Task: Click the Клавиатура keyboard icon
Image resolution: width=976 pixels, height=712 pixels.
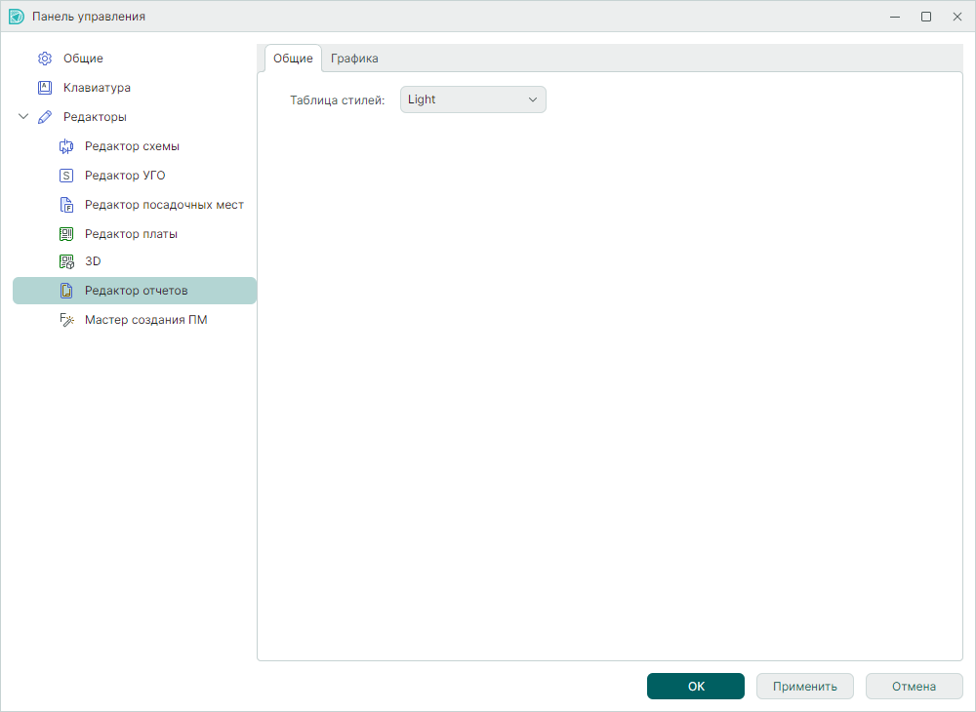Action: click(x=44, y=88)
